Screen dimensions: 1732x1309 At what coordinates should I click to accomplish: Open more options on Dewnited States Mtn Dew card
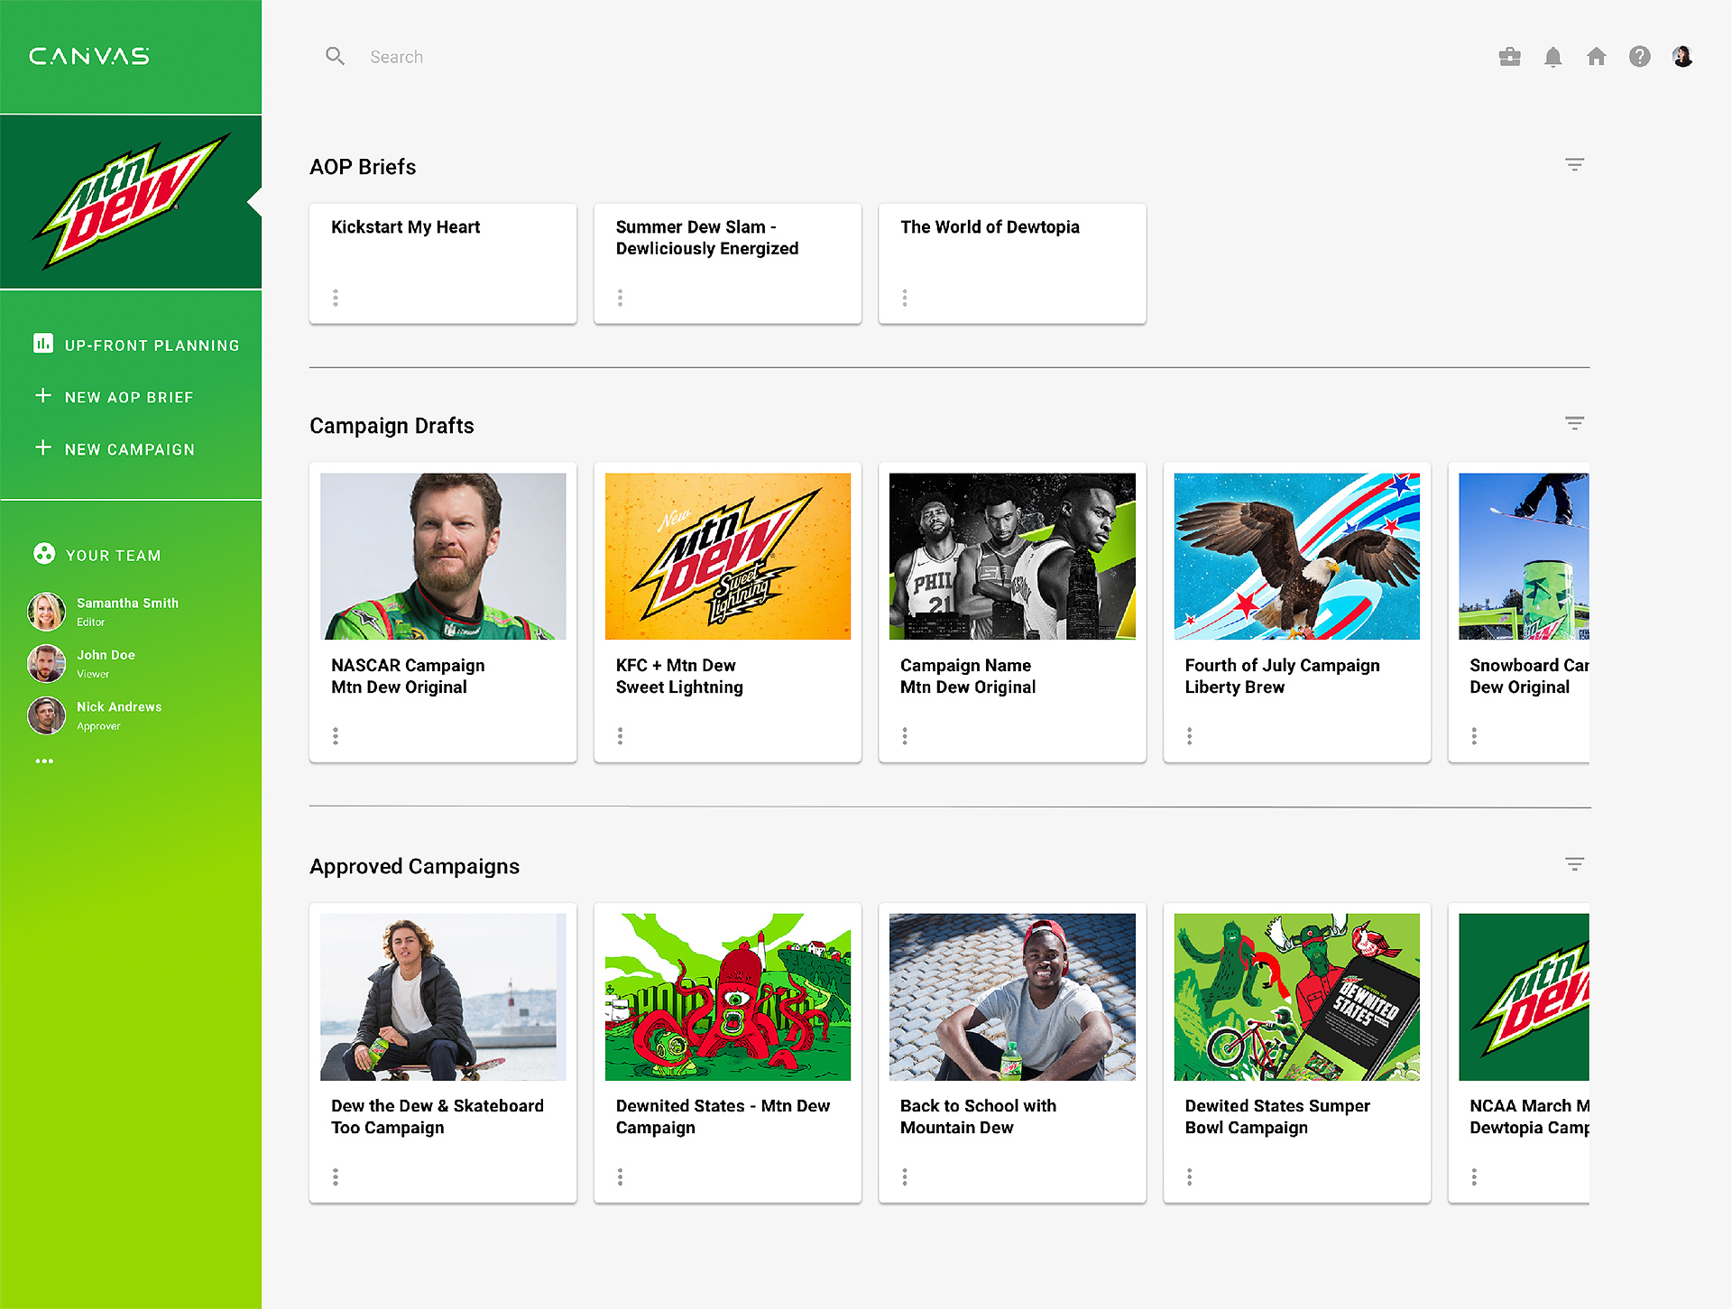point(620,1176)
